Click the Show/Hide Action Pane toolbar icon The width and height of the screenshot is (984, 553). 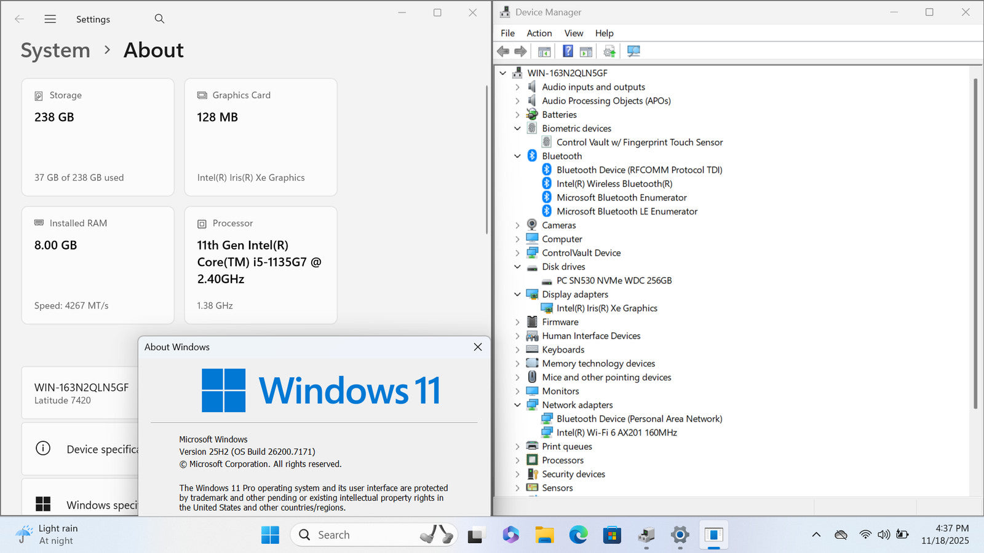[586, 52]
